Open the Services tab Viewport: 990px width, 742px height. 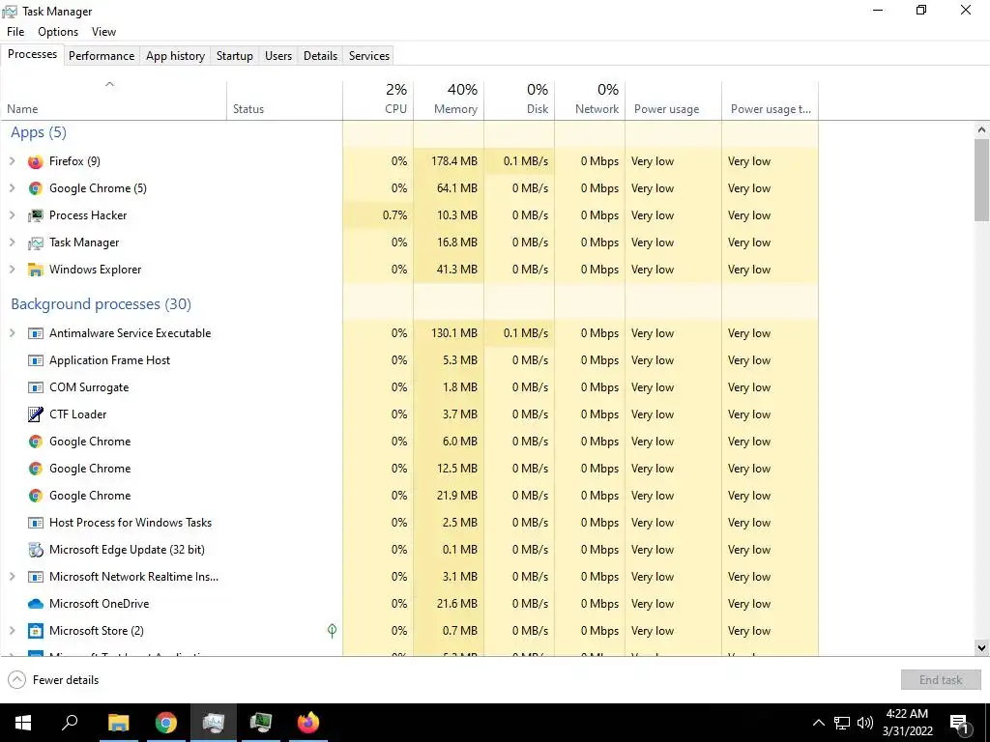[x=369, y=55]
